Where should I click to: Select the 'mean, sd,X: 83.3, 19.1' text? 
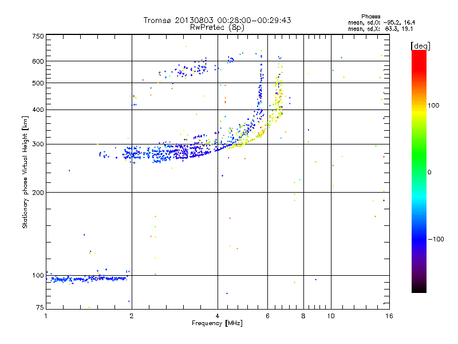(x=380, y=29)
